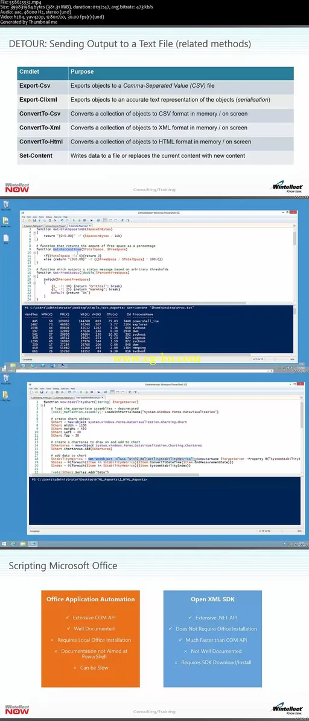Click Open script icon in New-StabilityChart ISE toolbar
Image resolution: width=309 pixels, height=721 pixels.
(x=36, y=392)
